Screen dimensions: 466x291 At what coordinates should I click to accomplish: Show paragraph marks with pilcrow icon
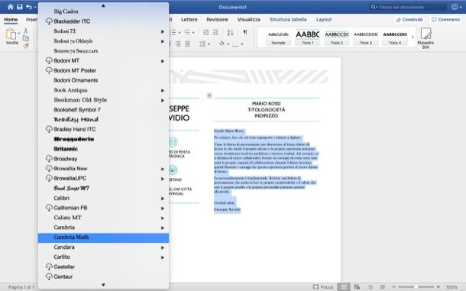click(245, 32)
